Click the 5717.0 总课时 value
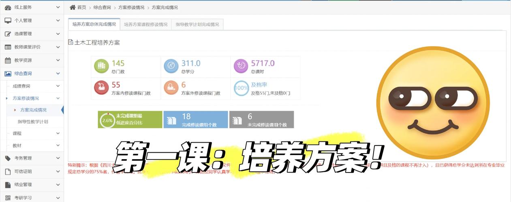The width and height of the screenshot is (511, 202). click(x=263, y=63)
